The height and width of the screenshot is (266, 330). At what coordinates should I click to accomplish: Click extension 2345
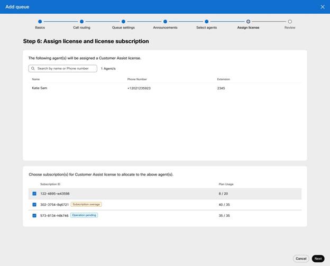coord(221,88)
